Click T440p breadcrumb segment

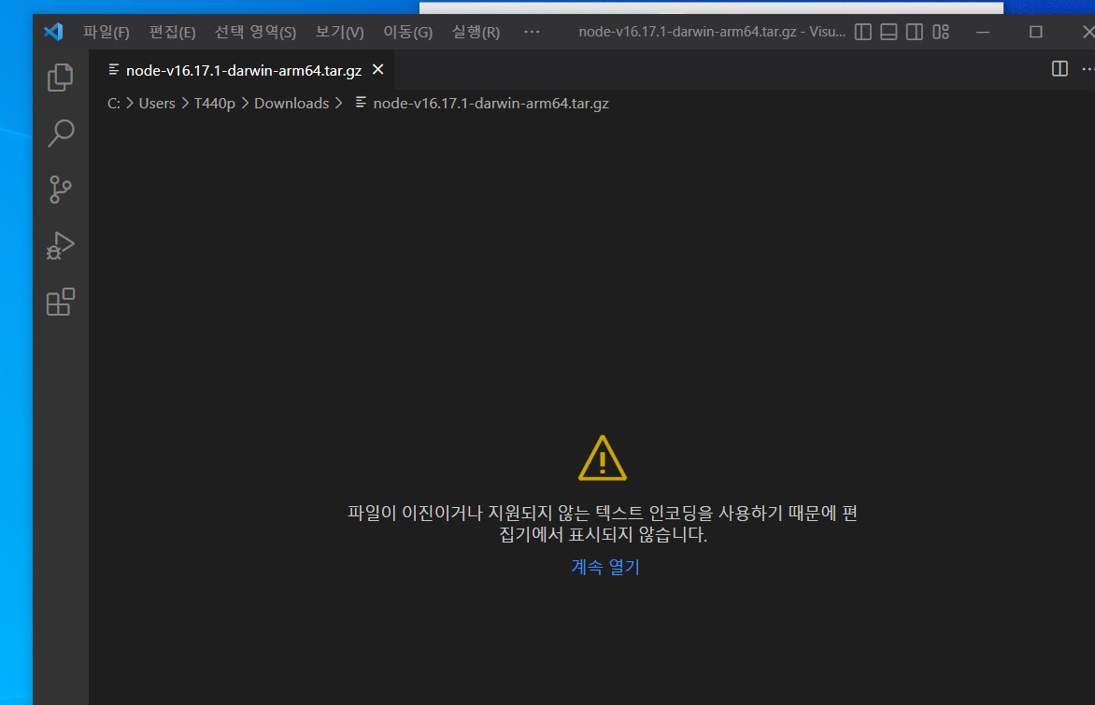[x=214, y=104]
